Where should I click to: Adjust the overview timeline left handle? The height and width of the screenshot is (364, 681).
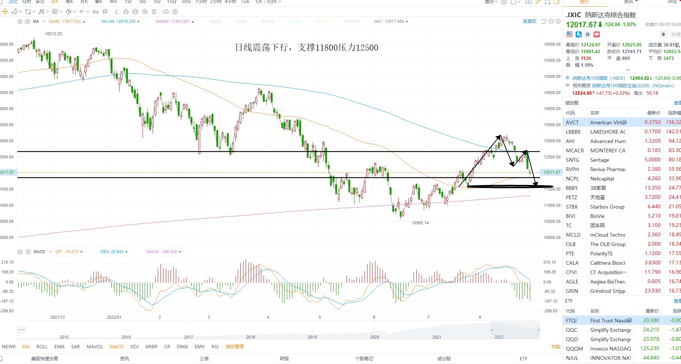point(492,330)
